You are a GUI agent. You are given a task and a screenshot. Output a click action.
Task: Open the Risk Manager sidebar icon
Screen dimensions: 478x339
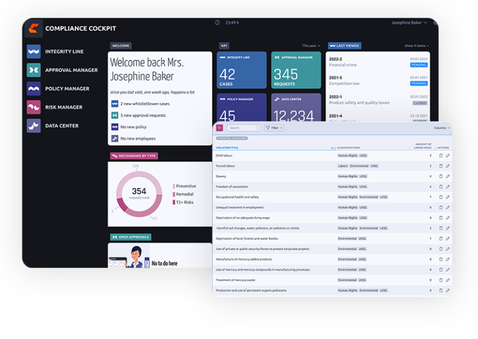(x=34, y=107)
